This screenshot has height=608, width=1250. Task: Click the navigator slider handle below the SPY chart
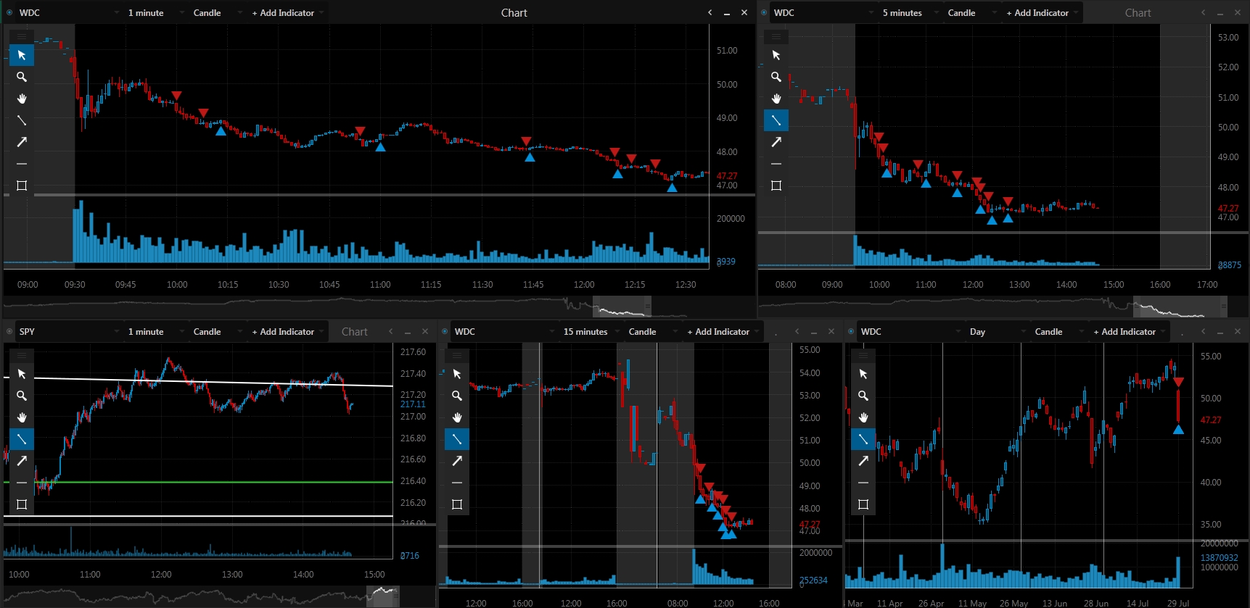tap(382, 596)
